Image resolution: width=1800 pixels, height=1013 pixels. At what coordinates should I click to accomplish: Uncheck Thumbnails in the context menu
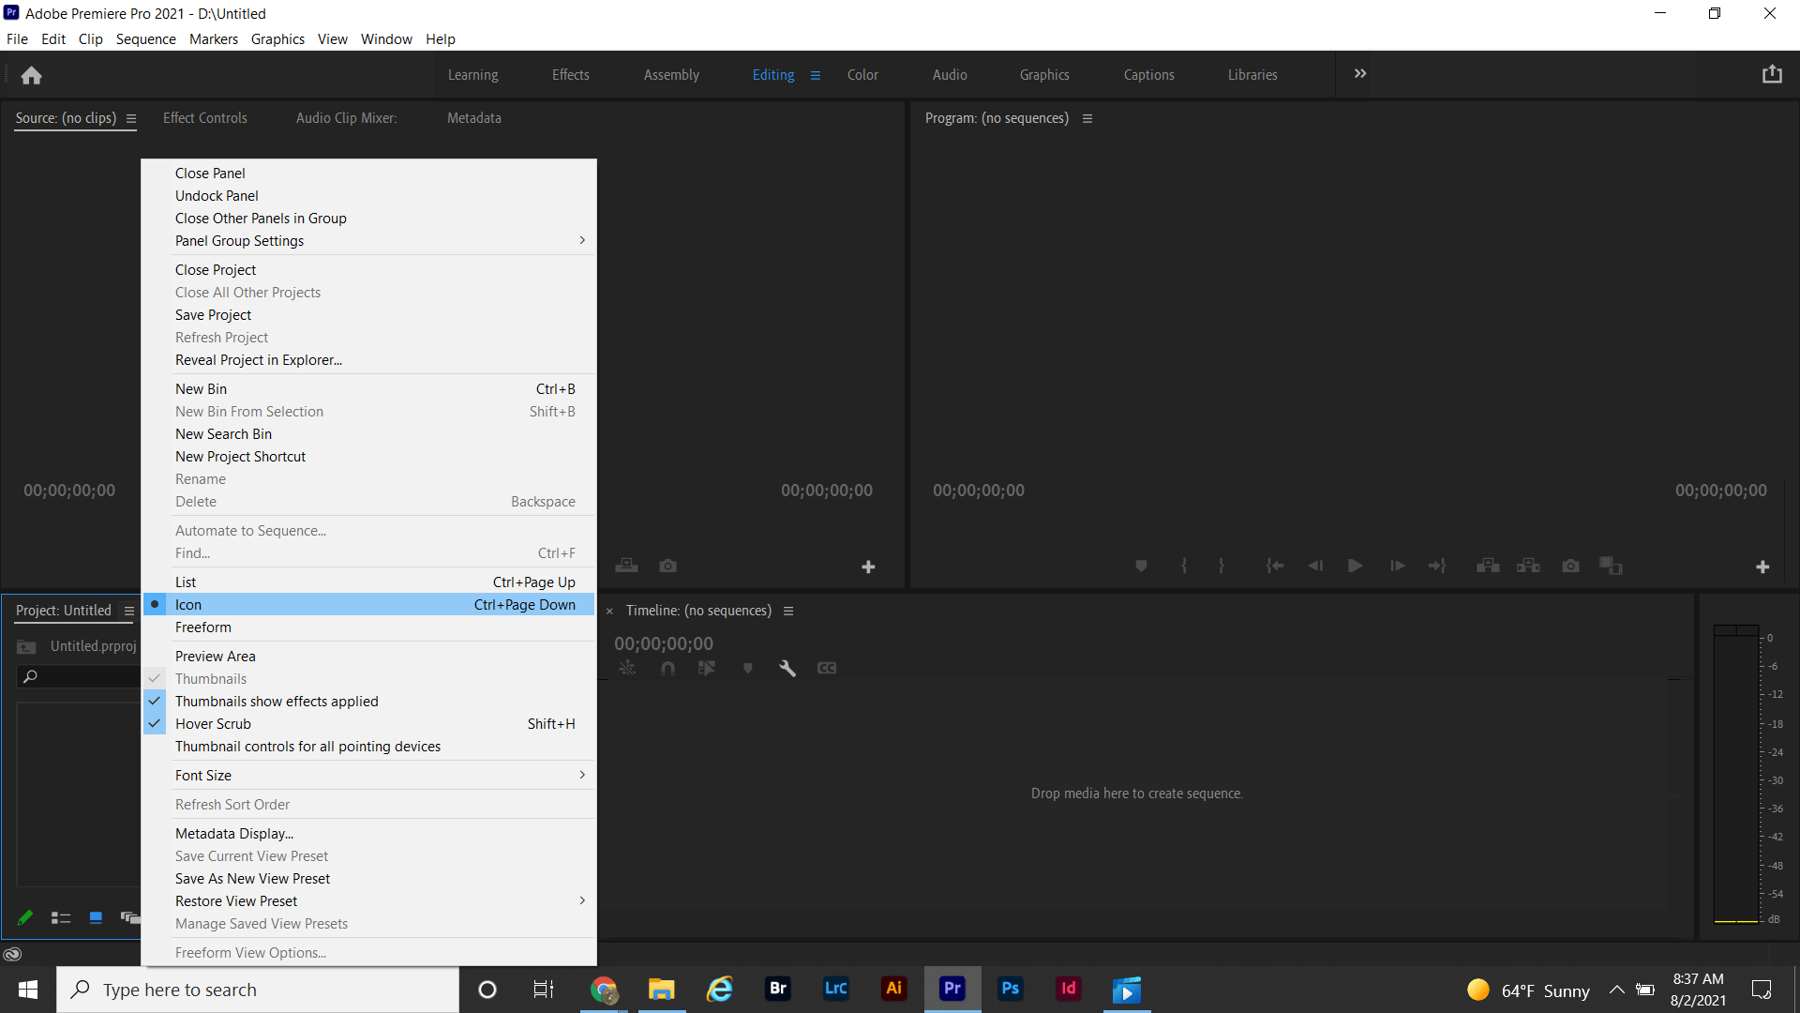[x=210, y=678]
